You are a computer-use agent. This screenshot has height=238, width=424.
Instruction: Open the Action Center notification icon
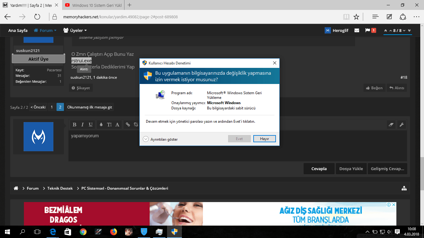(397, 231)
